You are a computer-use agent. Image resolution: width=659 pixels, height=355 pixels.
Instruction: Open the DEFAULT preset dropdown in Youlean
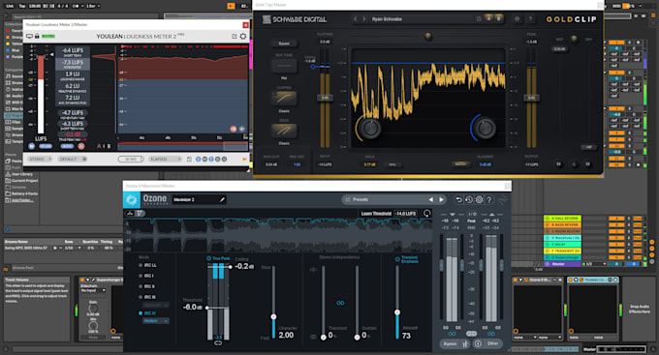pyautogui.click(x=73, y=159)
